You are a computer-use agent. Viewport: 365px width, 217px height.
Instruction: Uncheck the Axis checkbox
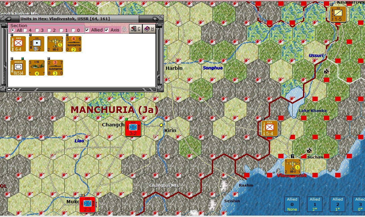106,30
